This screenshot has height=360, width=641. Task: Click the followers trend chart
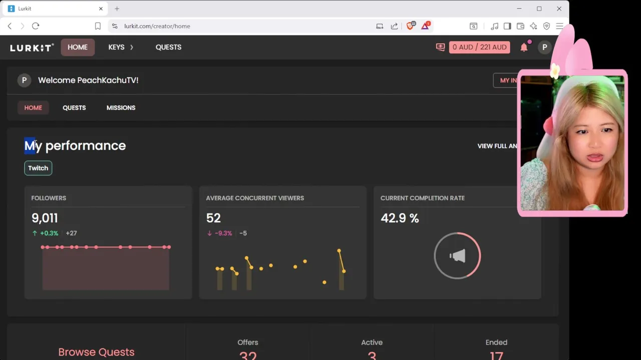pos(106,267)
